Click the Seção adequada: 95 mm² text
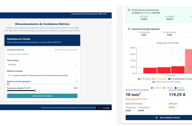The width and height of the screenshot is (192, 126). coord(136,99)
